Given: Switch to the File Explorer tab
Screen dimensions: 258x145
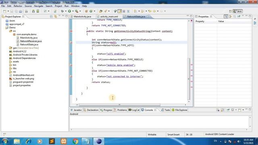Looking at the screenshot, I should pyautogui.click(x=179, y=110).
